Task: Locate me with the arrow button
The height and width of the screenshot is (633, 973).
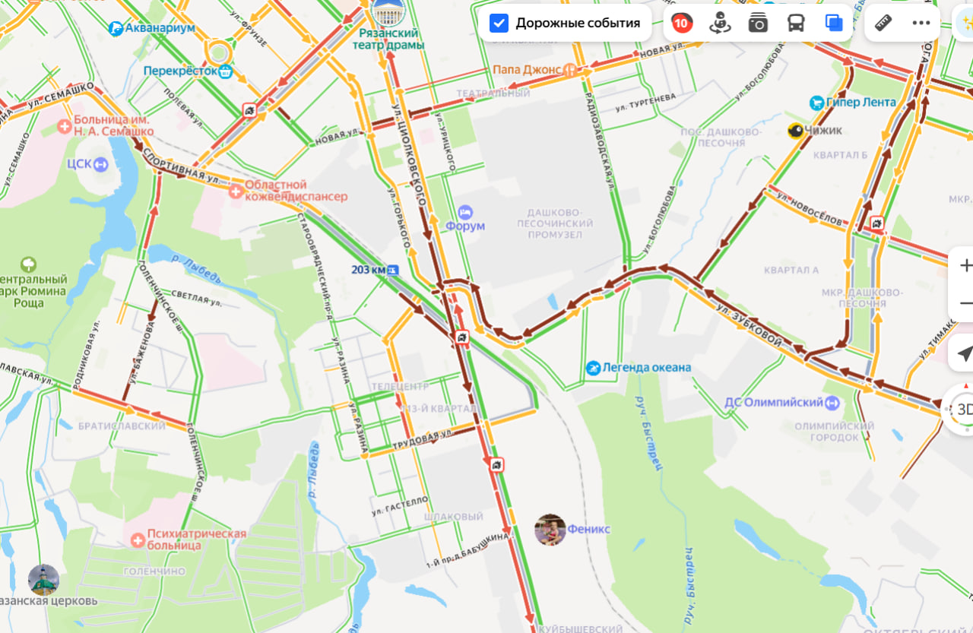Action: [964, 353]
